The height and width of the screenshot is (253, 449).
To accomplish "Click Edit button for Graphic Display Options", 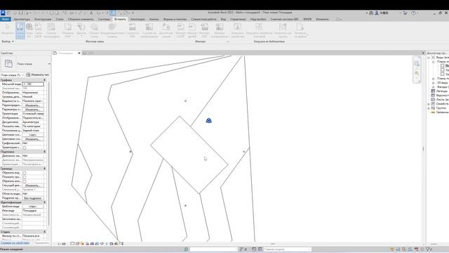I will tap(33, 110).
